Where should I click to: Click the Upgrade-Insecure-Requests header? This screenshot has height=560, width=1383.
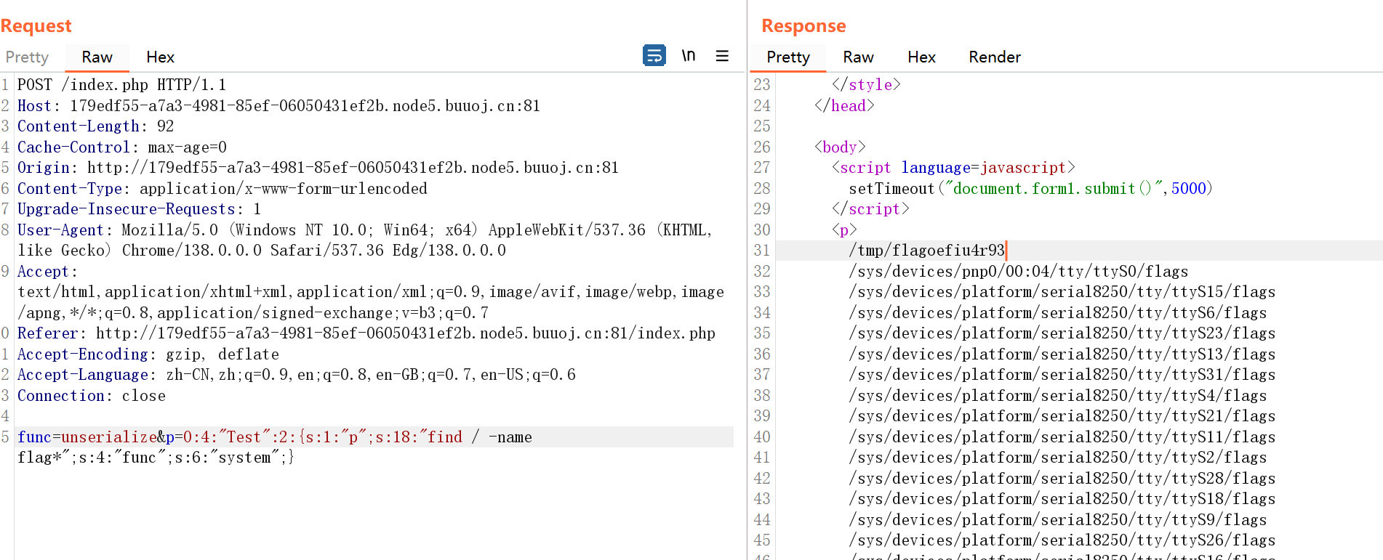point(139,209)
